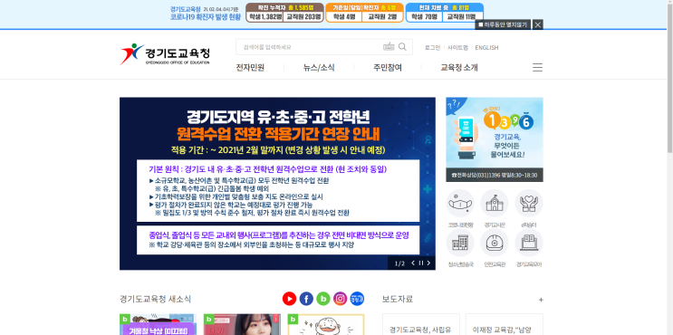
Task: Click the school building 경기교사온 icon
Action: click(495, 204)
